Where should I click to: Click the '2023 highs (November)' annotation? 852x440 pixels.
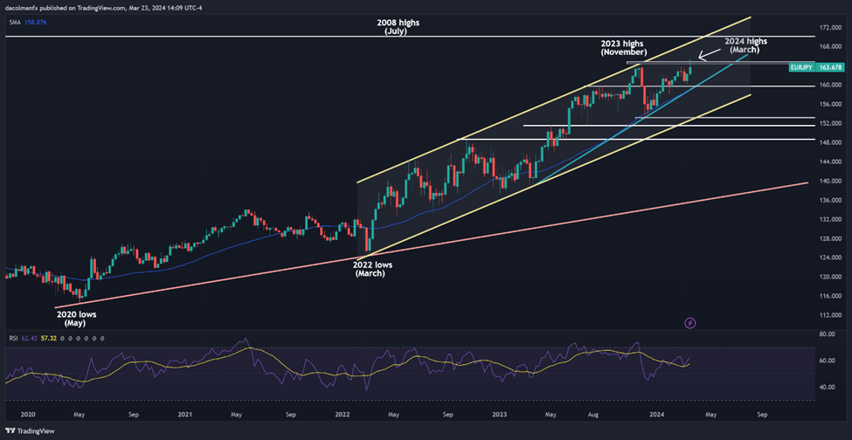coord(623,49)
